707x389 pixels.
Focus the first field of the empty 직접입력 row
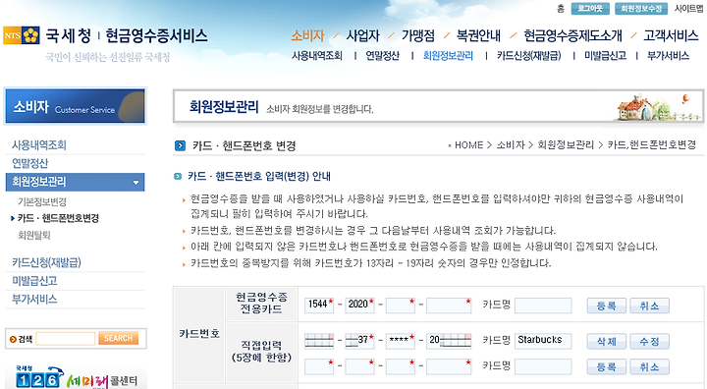point(319,366)
